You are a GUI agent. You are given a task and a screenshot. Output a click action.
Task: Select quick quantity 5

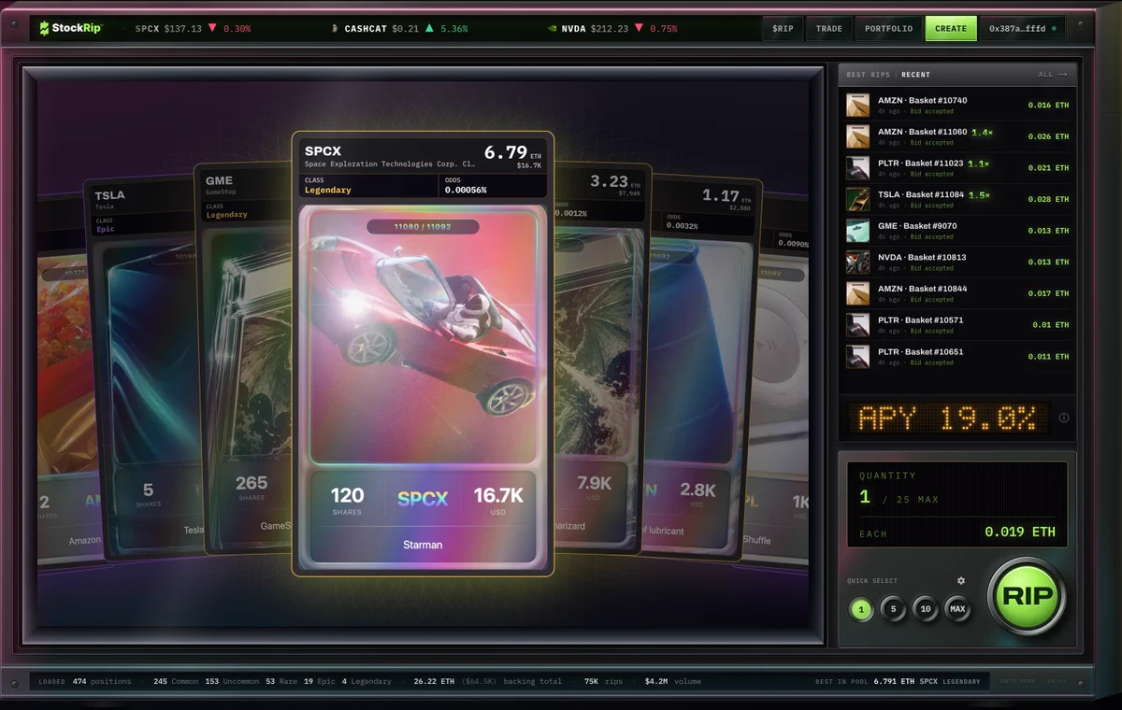pos(893,610)
